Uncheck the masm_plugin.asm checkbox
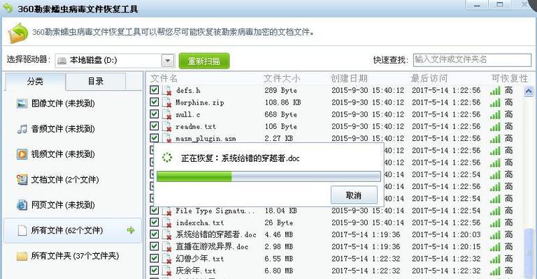Viewport: 537px width, 279px height. click(x=154, y=138)
